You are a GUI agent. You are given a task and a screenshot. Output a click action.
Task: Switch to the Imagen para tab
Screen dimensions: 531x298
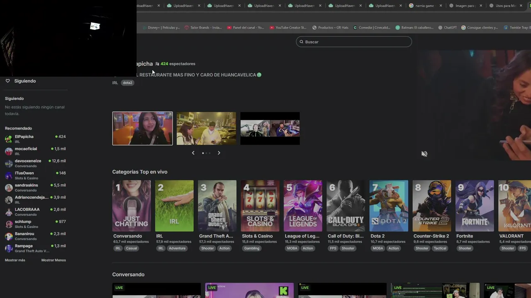[x=463, y=6]
